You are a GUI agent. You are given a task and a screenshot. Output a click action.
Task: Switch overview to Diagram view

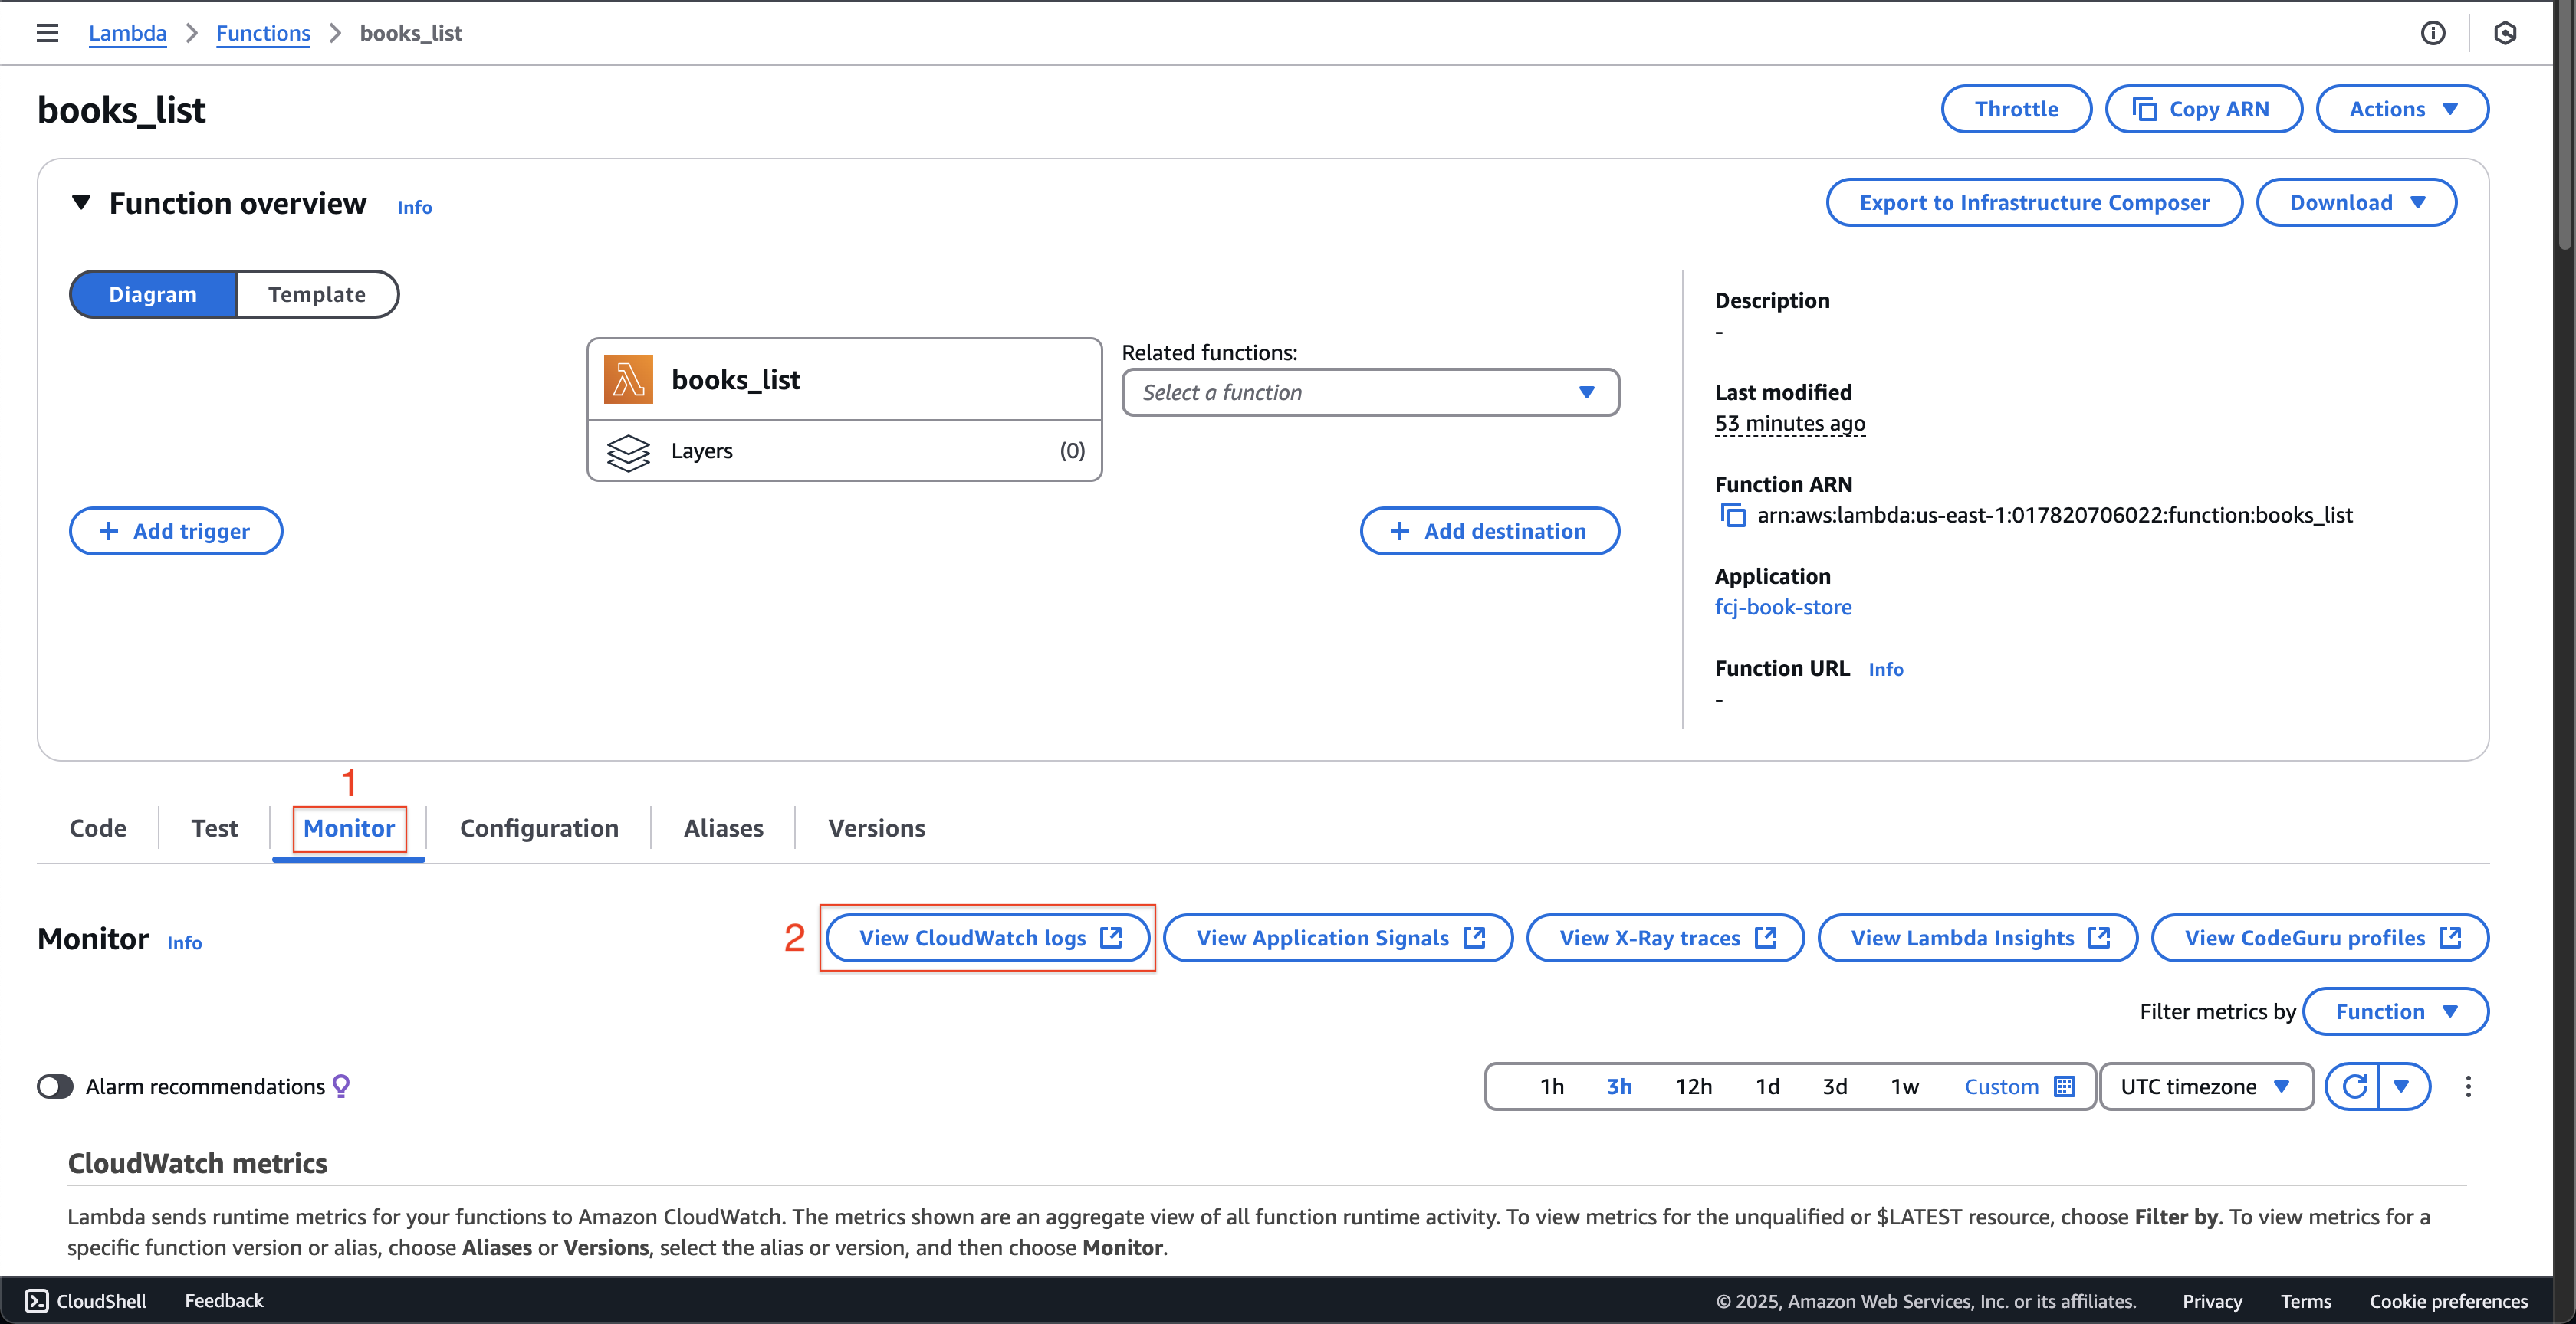[x=153, y=295]
